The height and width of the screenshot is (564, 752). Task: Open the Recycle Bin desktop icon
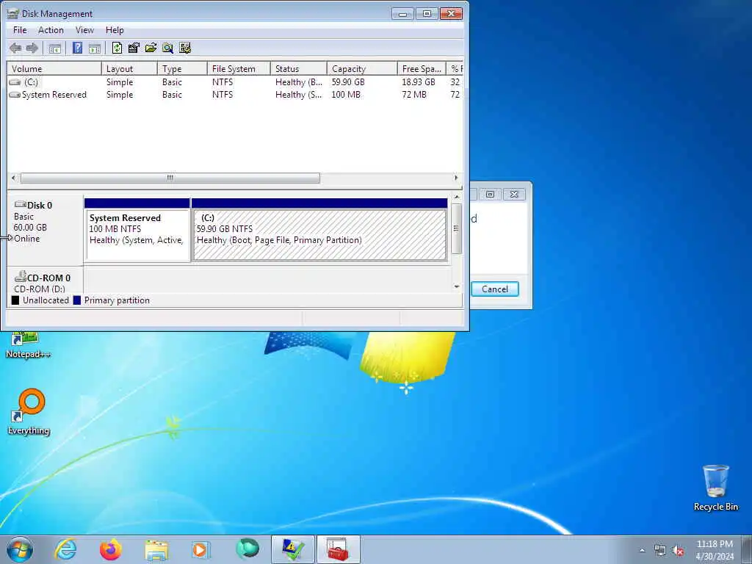[x=715, y=488]
